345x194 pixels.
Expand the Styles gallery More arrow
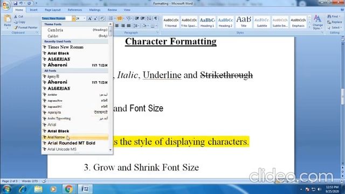[309, 27]
